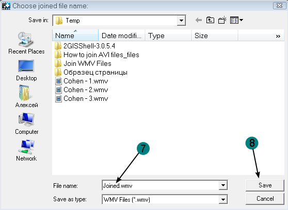
Task: Open the View Menu icon
Action: [x=236, y=20]
